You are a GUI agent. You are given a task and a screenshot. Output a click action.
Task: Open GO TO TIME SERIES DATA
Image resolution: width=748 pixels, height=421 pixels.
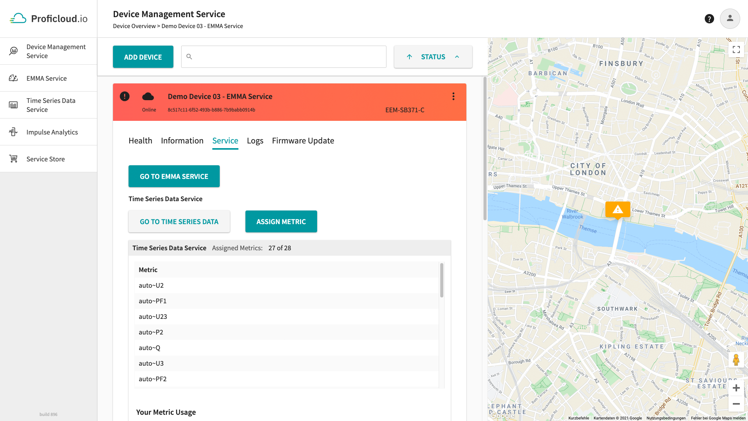click(x=179, y=221)
